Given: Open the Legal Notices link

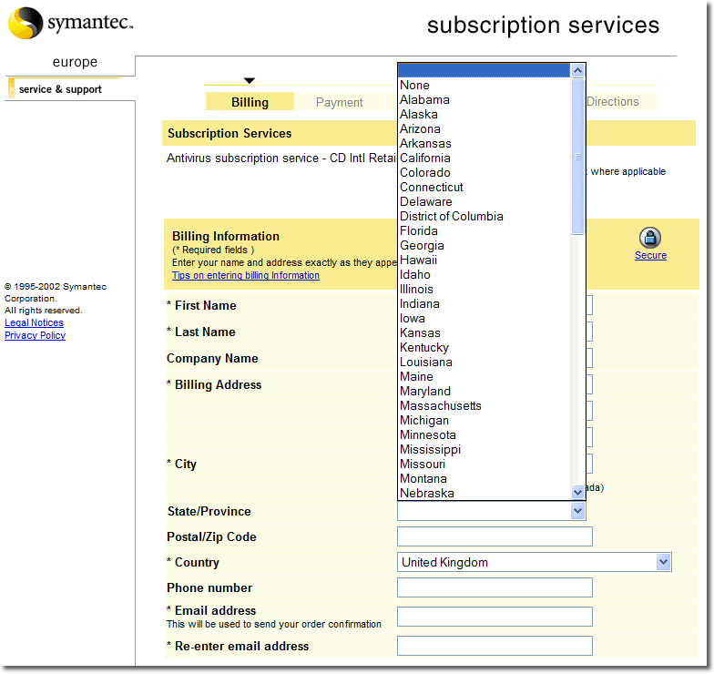Looking at the screenshot, I should pyautogui.click(x=34, y=322).
